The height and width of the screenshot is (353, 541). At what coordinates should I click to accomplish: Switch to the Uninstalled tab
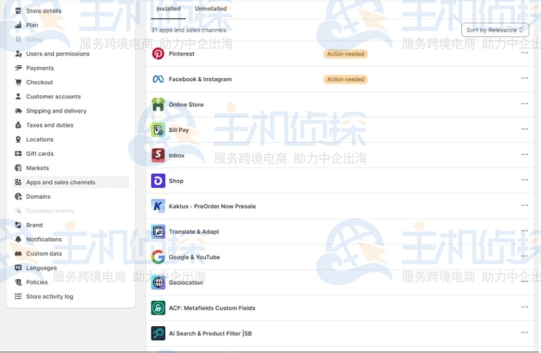(210, 8)
